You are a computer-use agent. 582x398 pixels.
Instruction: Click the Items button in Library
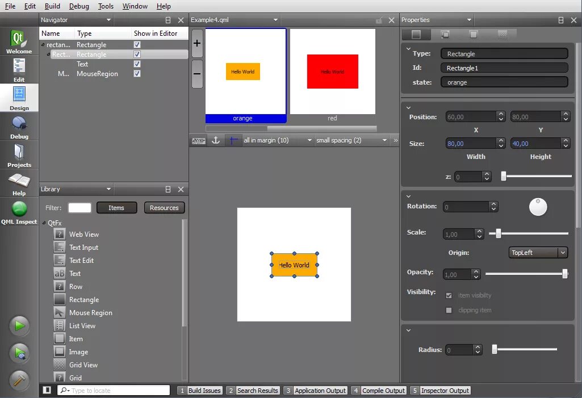tap(116, 208)
